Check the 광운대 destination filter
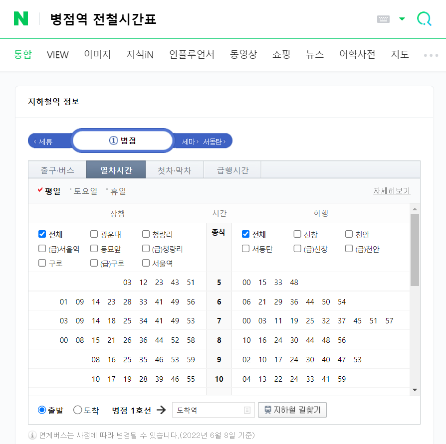The width and height of the screenshot is (446, 444). 94,234
